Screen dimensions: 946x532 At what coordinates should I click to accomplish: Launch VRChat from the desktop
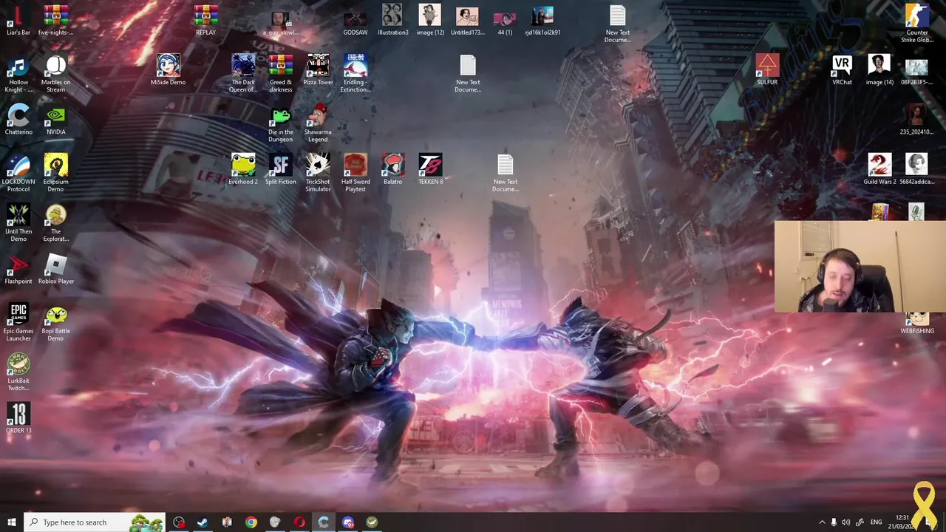(x=842, y=69)
